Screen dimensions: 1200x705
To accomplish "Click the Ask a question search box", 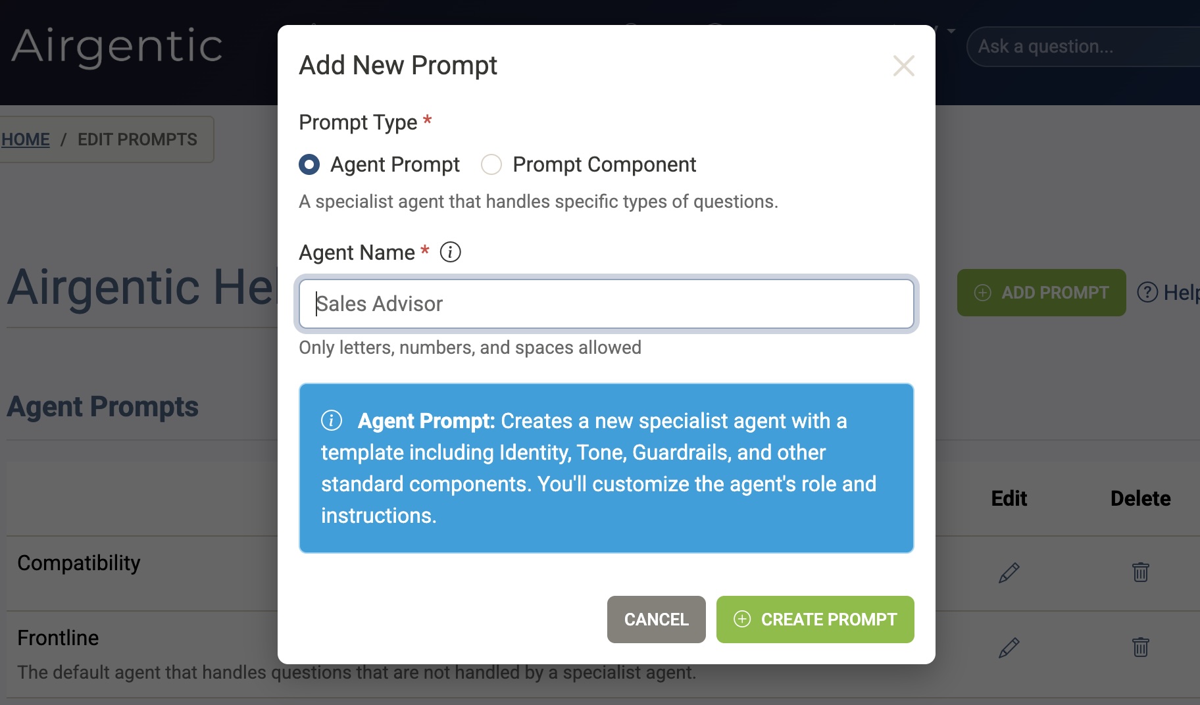I will (1079, 47).
